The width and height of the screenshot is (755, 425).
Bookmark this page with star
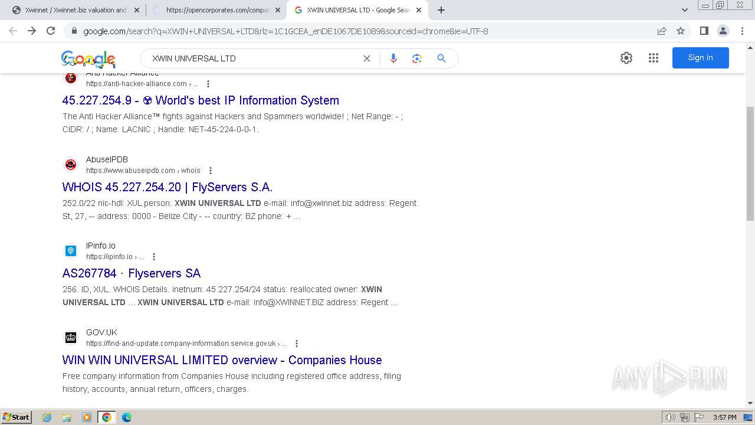click(x=681, y=31)
